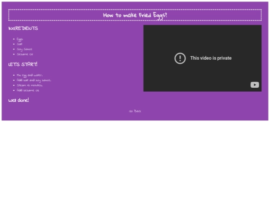Click the 'Add sesame oil.' step

(28, 90)
